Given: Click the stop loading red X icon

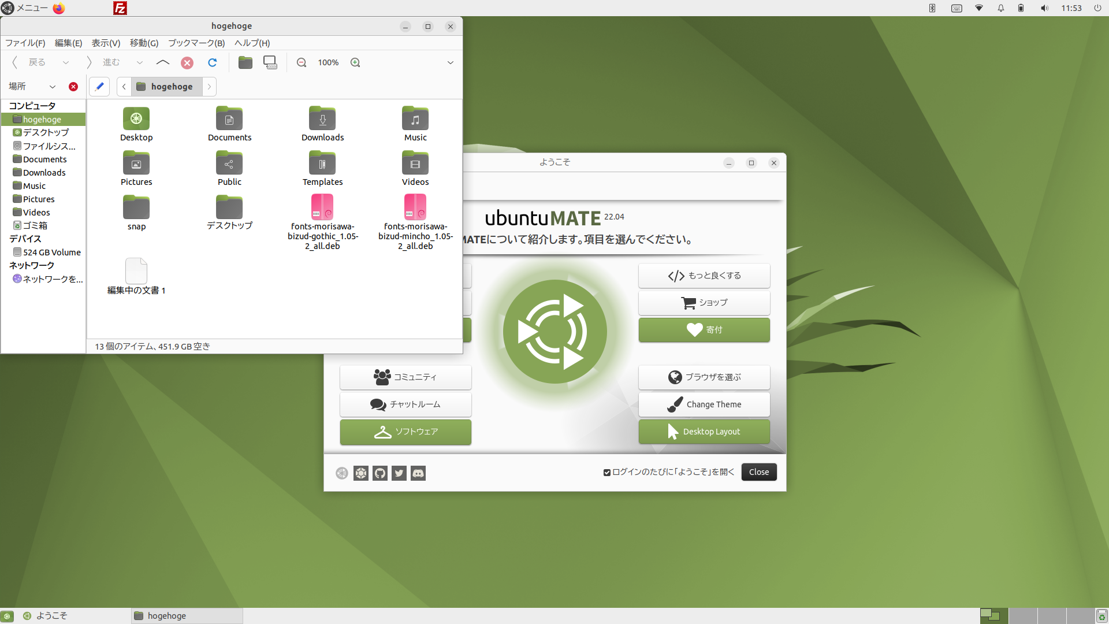Looking at the screenshot, I should (187, 62).
